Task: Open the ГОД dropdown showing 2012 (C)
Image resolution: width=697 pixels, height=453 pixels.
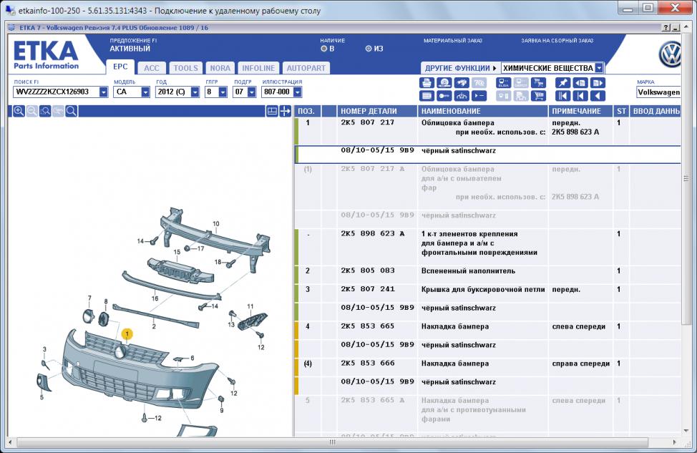Action: point(195,92)
